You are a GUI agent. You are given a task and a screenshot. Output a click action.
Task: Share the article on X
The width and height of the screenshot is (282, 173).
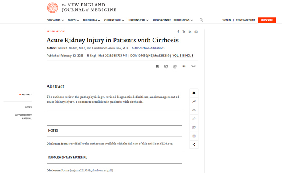(184, 32)
